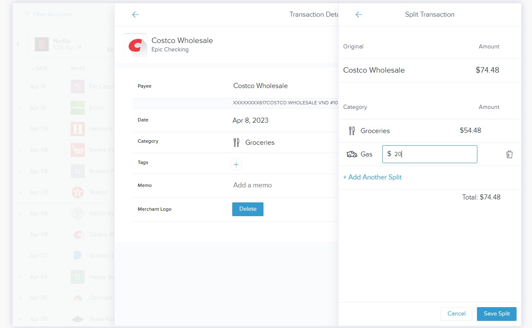Viewport: 532px width, 328px height.
Task: Click Apr 09 date in list
Action: click(x=38, y=129)
